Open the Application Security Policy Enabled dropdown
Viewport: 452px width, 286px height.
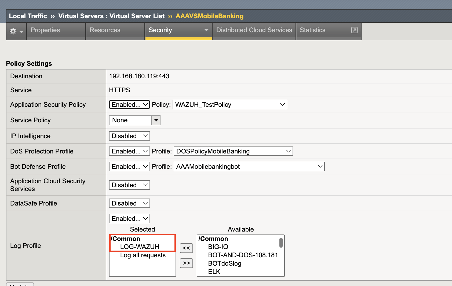tap(129, 104)
